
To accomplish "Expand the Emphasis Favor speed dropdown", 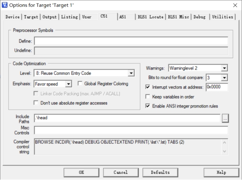I will tap(68, 84).
